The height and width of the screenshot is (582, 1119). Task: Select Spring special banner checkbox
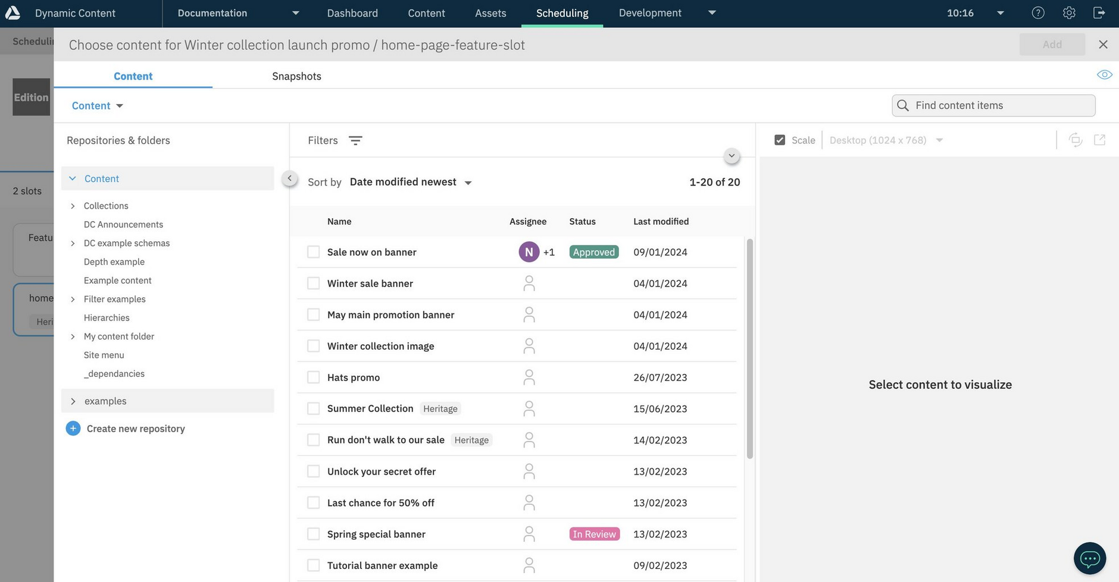[x=313, y=534]
